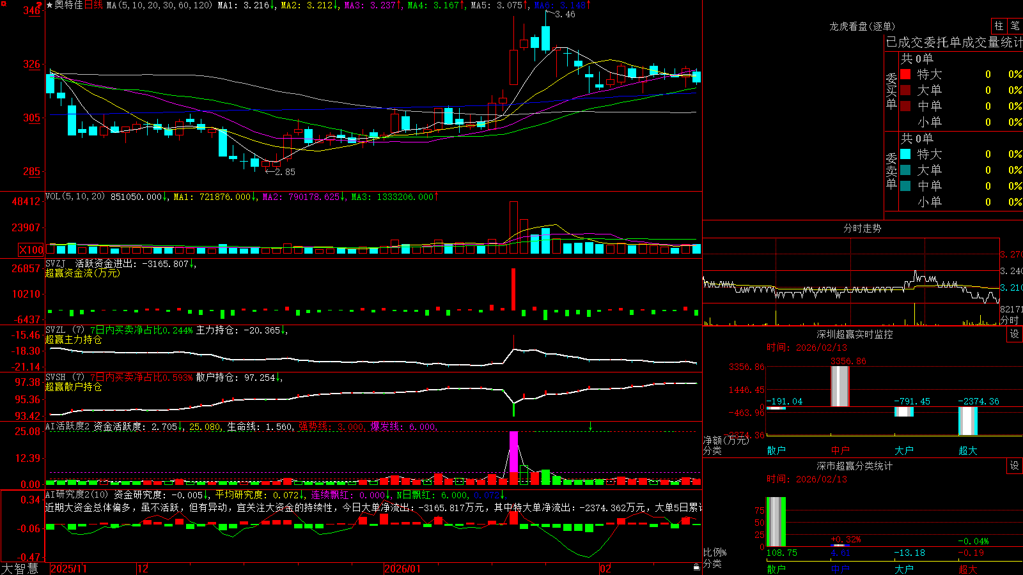Screen dimensions: 1023x575
Task: Click the 散户 category in 深圳超赢实时监控
Action: [x=776, y=450]
